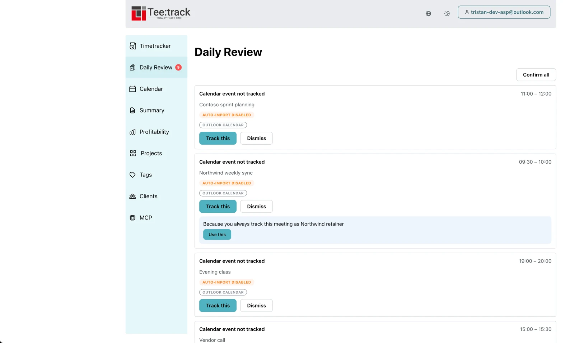The image size is (565, 343).
Task: Select the Summary document icon
Action: tap(132, 110)
